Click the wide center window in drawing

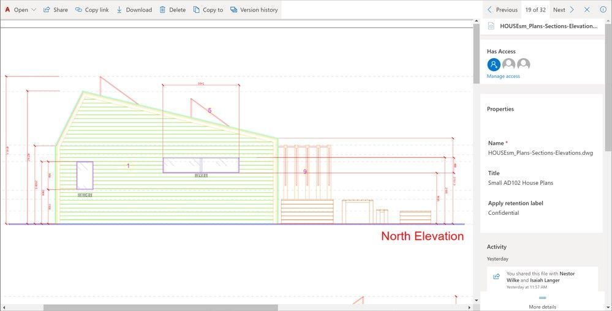(200, 165)
